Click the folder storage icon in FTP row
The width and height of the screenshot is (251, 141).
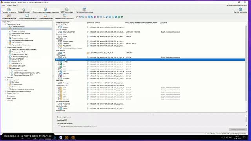[88, 52]
